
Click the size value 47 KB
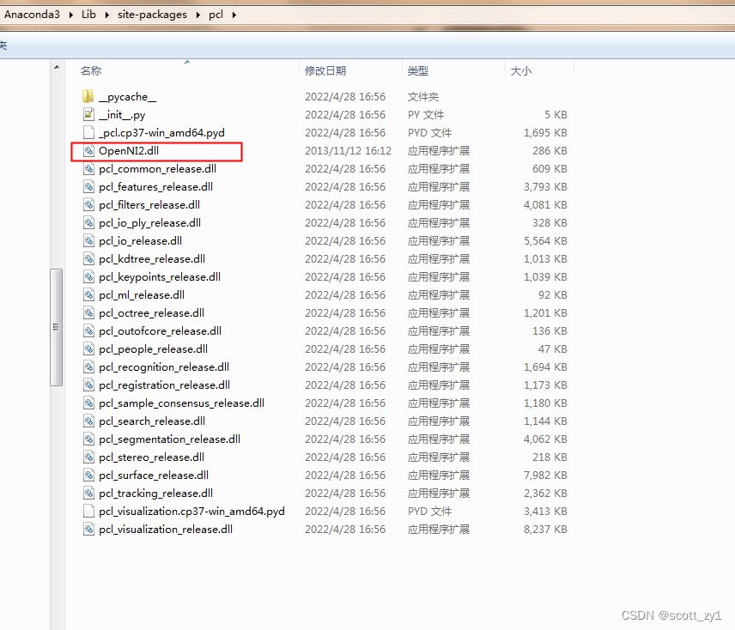(x=552, y=349)
